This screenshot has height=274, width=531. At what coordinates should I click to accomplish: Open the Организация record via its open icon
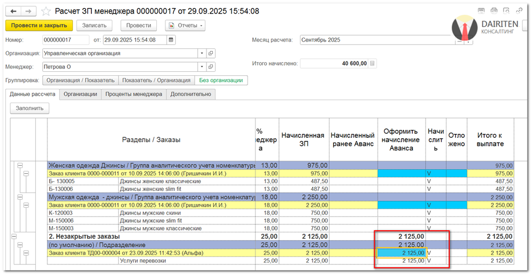point(210,54)
